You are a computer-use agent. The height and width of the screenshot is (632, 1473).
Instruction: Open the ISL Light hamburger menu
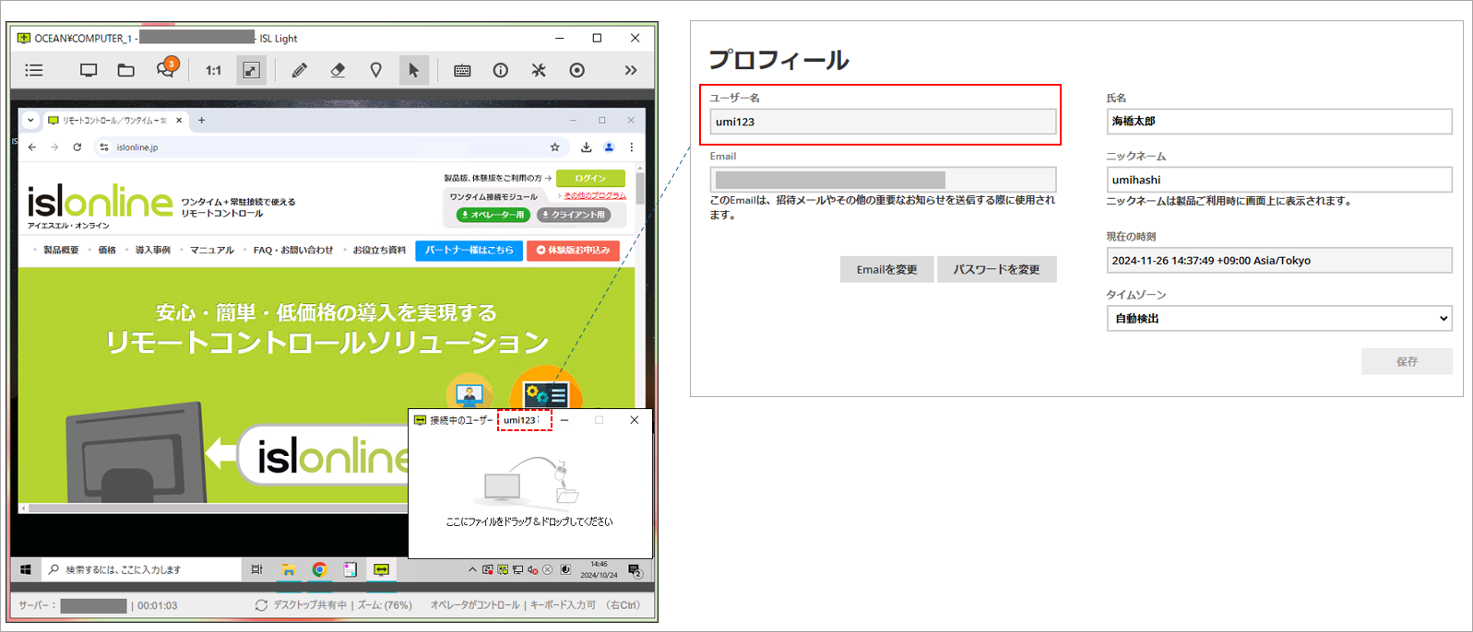[x=34, y=70]
